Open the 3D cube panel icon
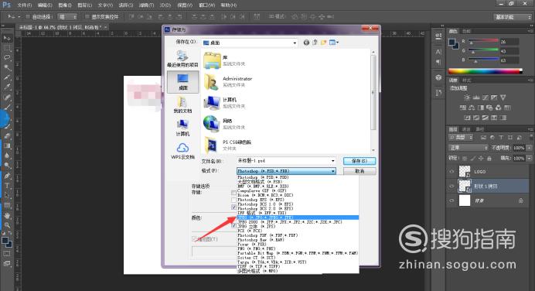This screenshot has width=535, height=291. click(x=438, y=77)
